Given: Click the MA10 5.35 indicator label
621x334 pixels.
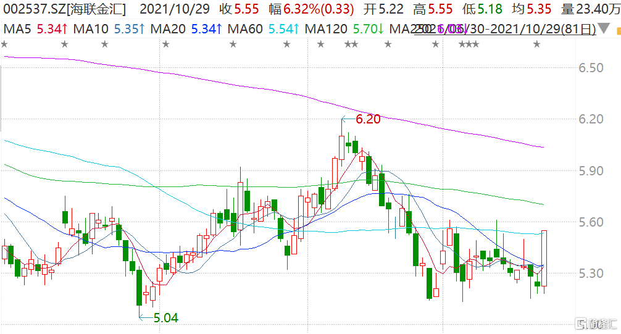Looking at the screenshot, I should pyautogui.click(x=109, y=28).
